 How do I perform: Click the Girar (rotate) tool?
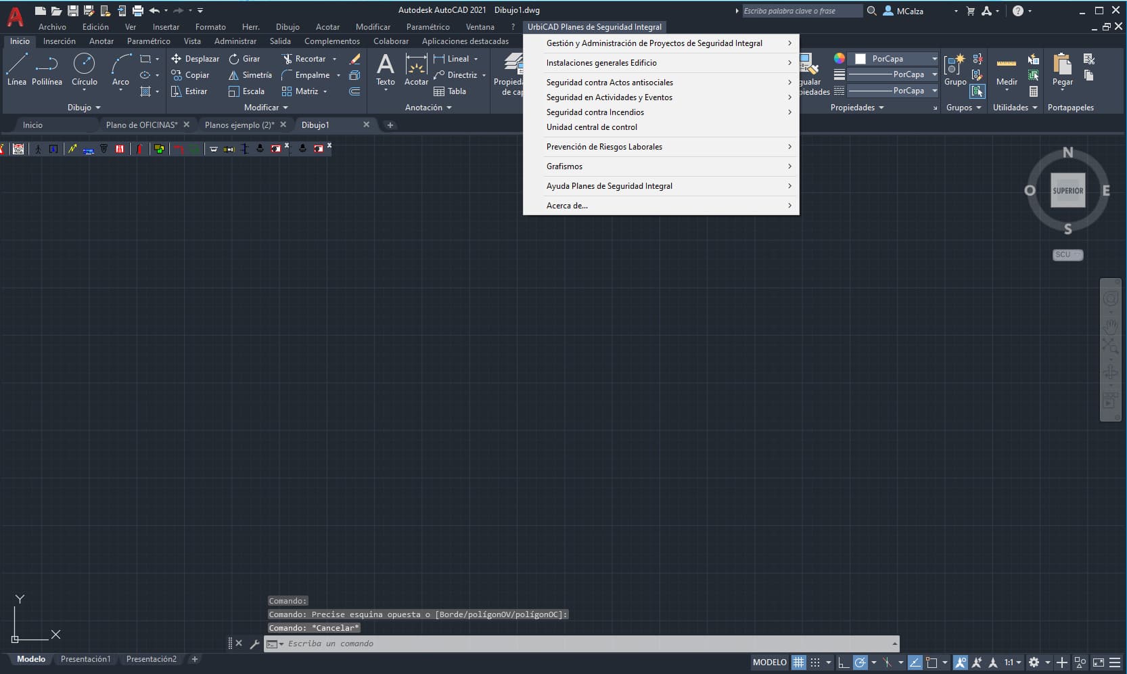click(245, 59)
